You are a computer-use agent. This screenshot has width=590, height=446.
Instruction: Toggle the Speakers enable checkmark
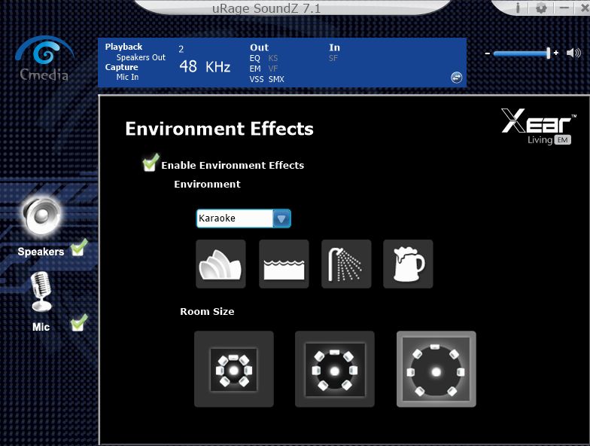pos(79,247)
